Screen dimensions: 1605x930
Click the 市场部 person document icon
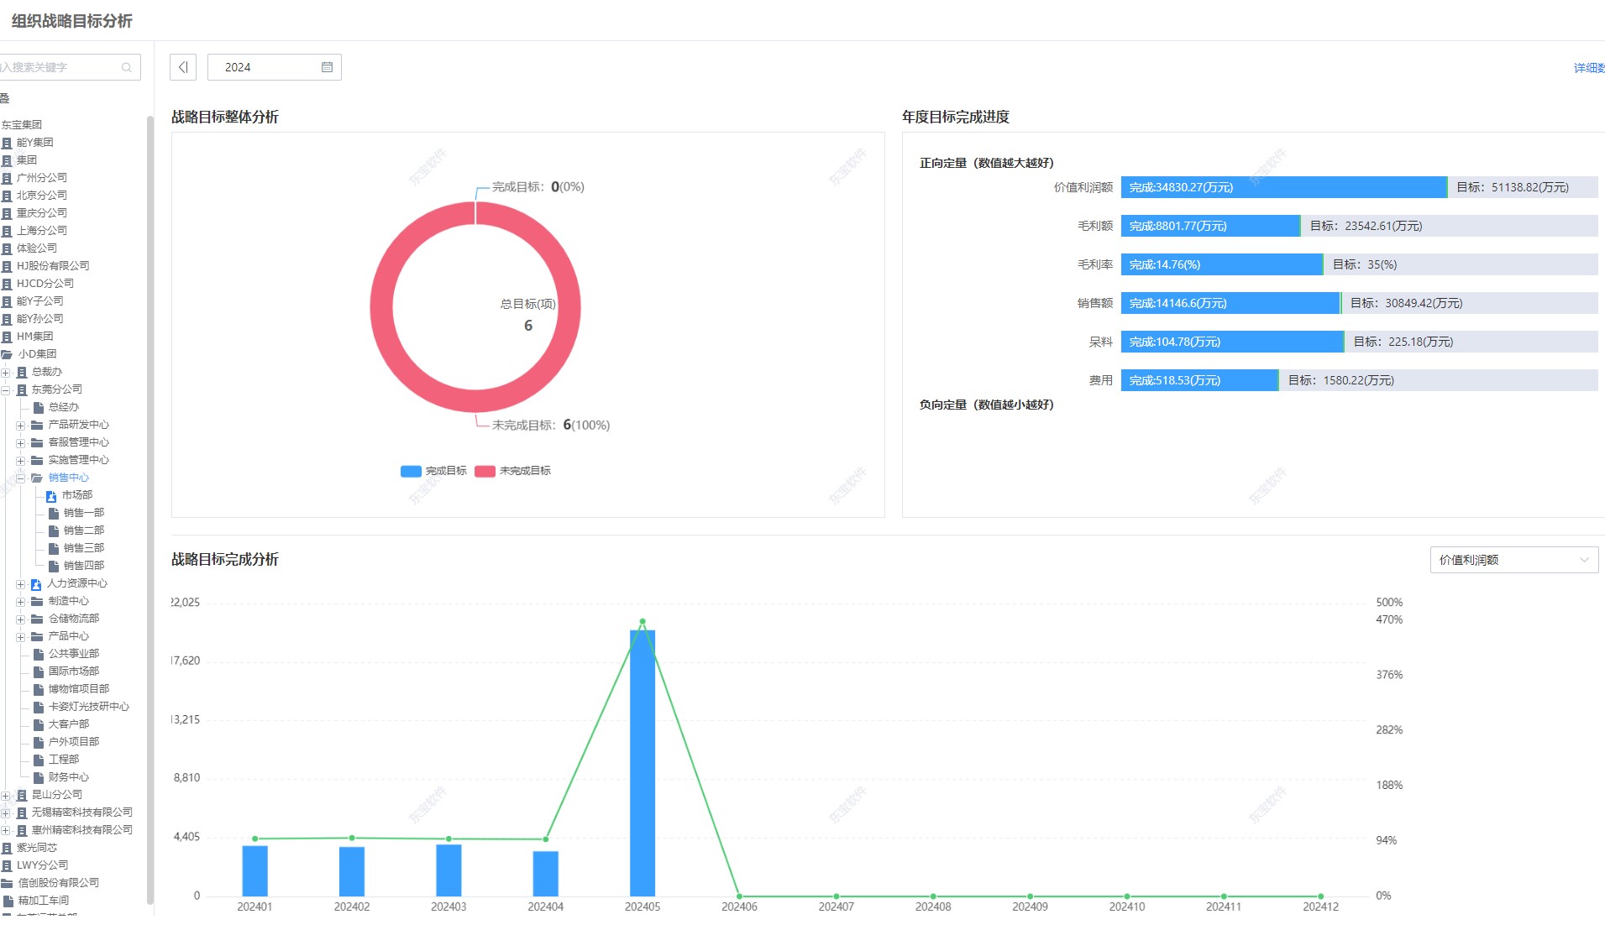coord(51,496)
